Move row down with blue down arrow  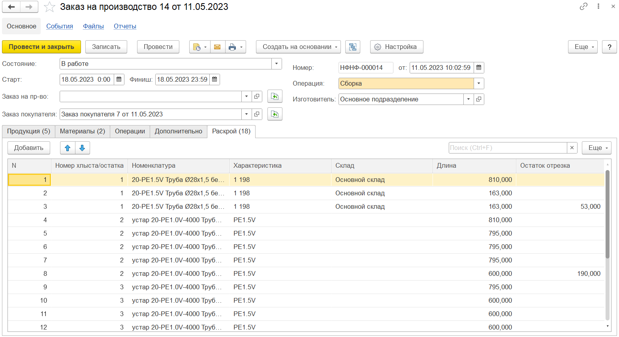pos(82,148)
